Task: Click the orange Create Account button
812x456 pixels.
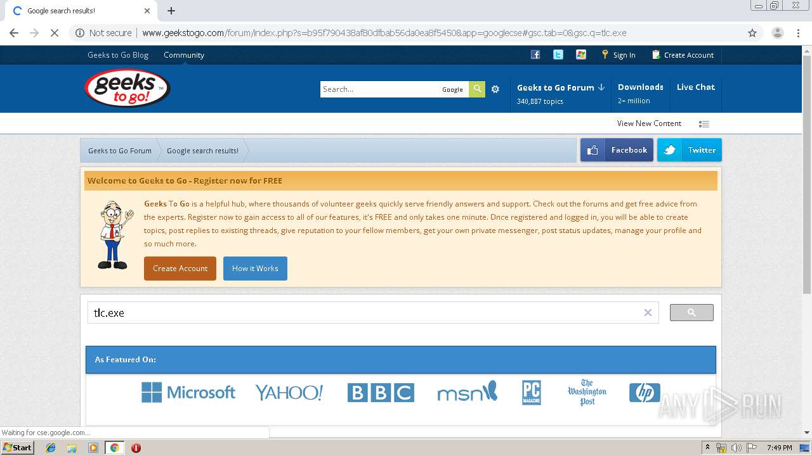Action: pyautogui.click(x=180, y=269)
